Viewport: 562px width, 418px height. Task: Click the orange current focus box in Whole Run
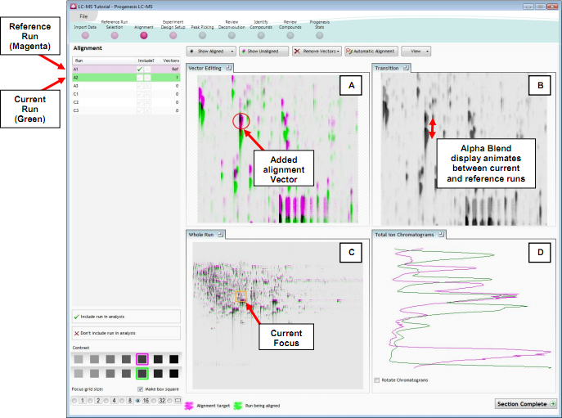[x=241, y=296]
